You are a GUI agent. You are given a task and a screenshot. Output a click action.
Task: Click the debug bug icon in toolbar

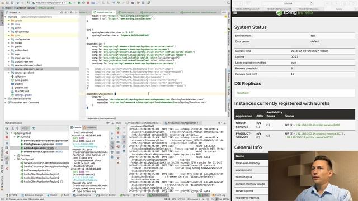(79, 3)
